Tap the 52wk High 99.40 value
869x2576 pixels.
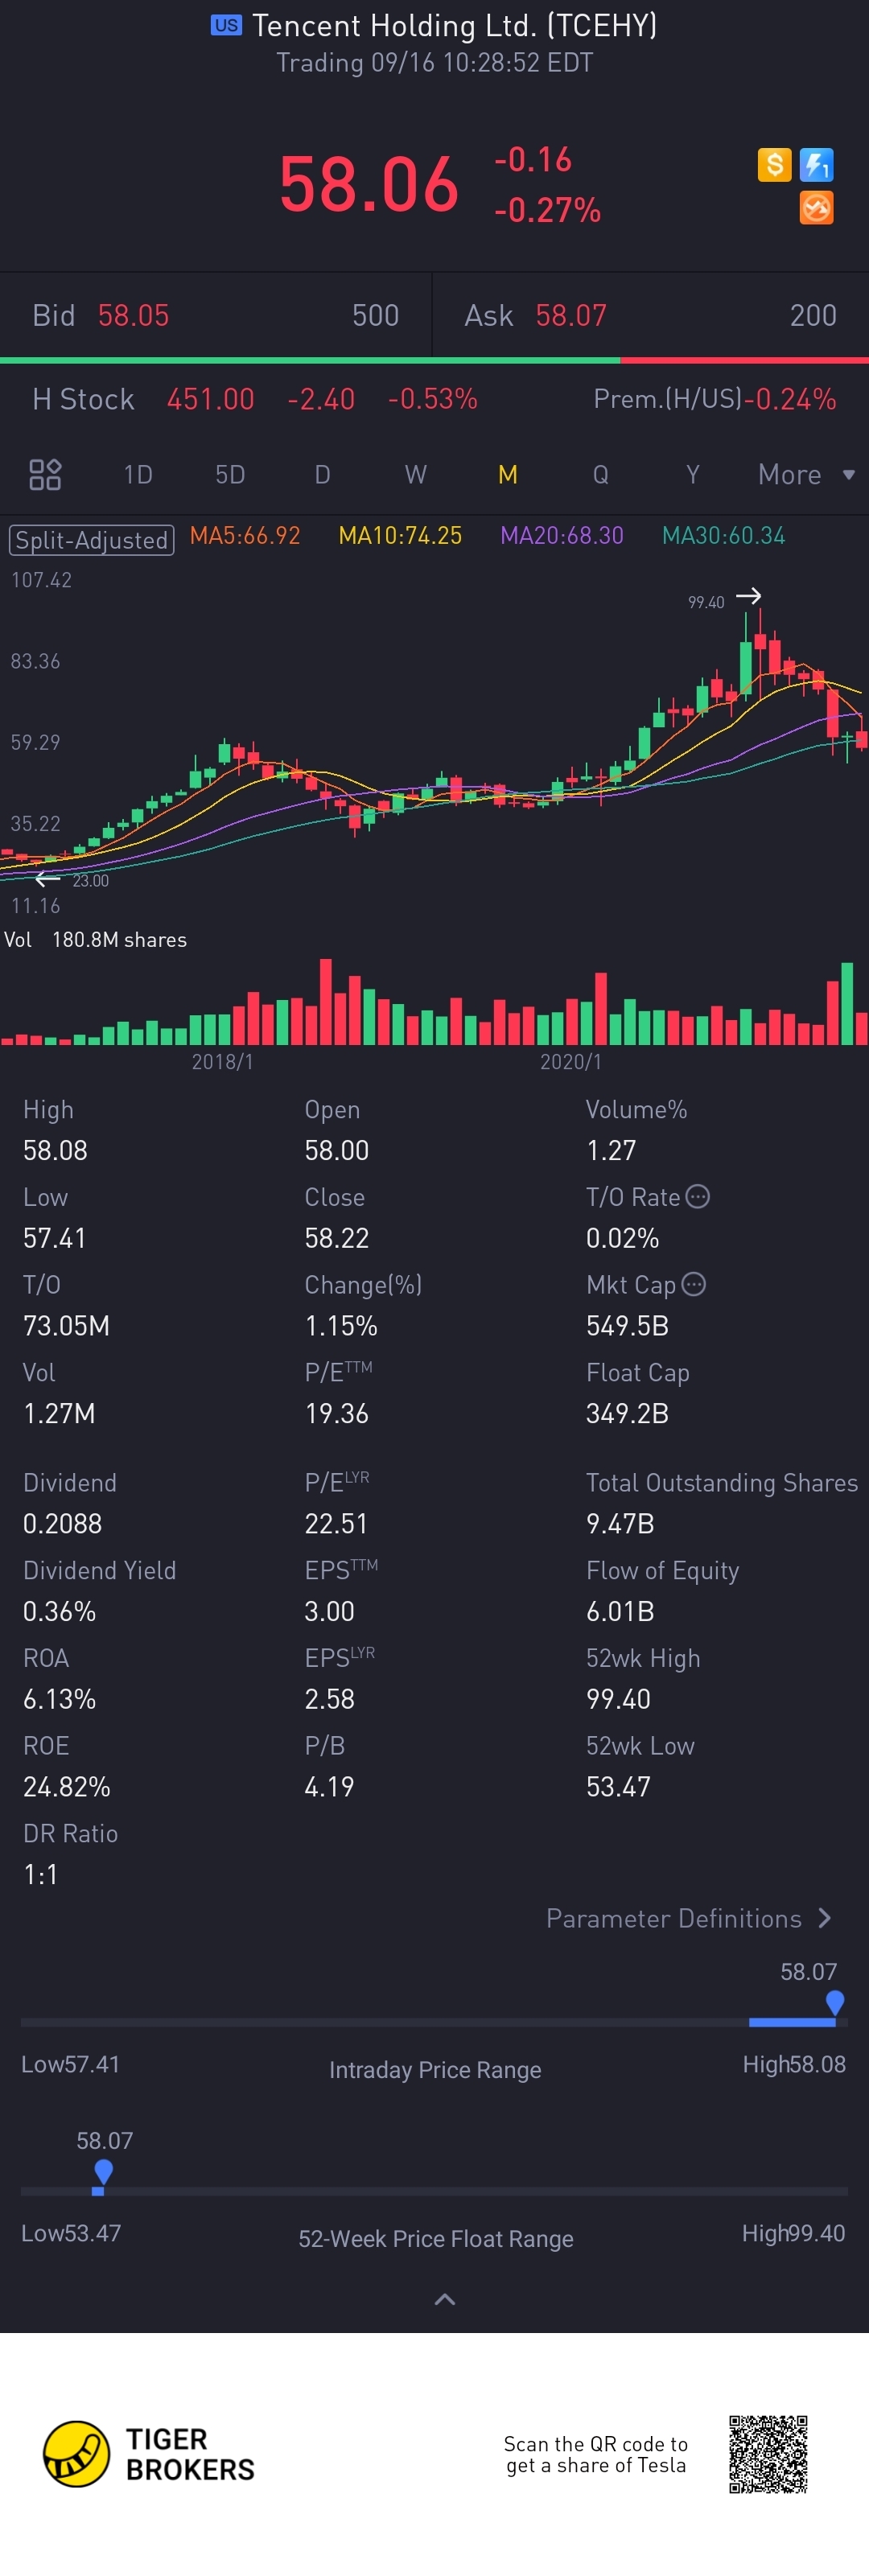(x=618, y=1698)
